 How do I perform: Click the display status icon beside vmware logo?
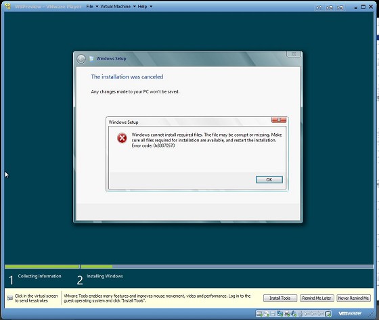pos(328,314)
